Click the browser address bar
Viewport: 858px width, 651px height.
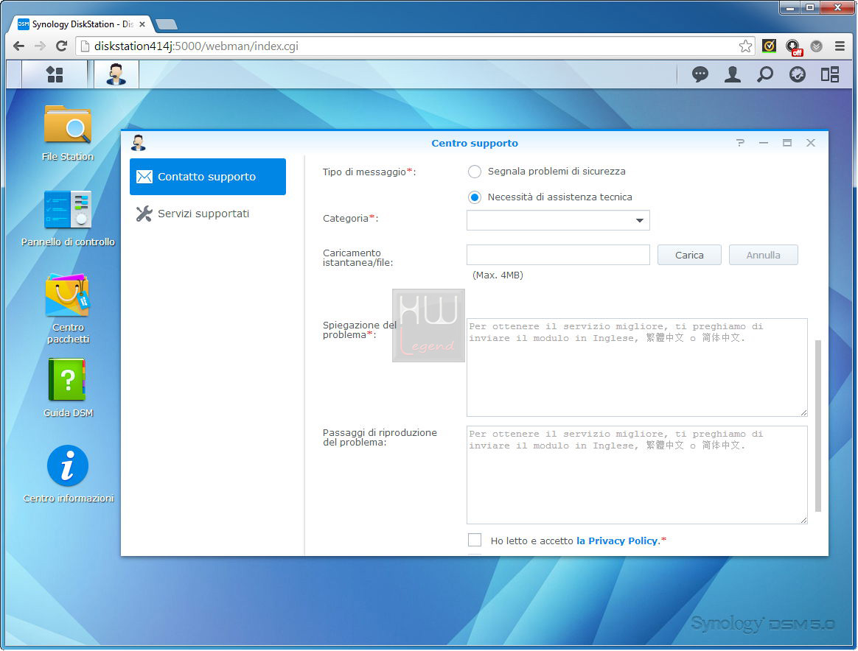[x=416, y=46]
